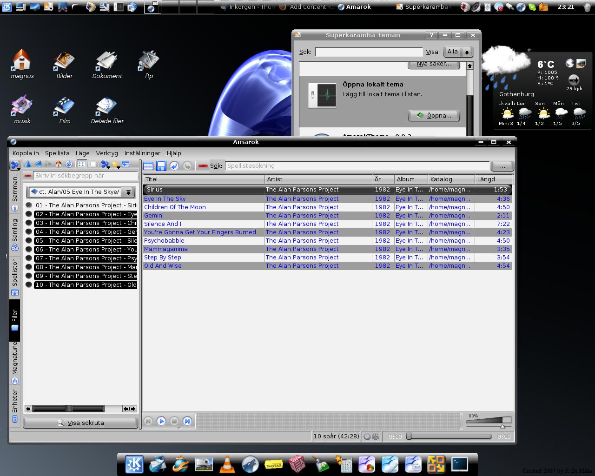Launch EasyTAG from the bottom dock

273,464
